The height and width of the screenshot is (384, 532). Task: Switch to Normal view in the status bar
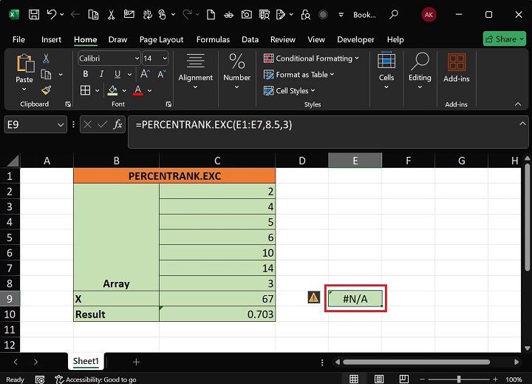point(354,379)
